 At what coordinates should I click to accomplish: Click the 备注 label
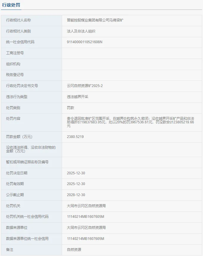(9, 250)
